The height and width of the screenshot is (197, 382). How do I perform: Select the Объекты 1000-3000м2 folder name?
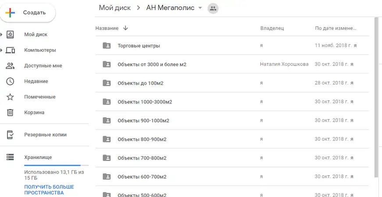145,102
